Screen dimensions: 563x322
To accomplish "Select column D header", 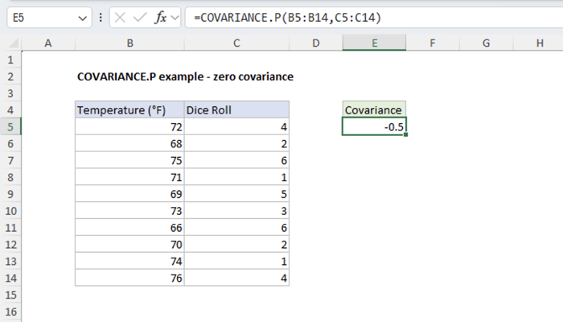I will [315, 43].
